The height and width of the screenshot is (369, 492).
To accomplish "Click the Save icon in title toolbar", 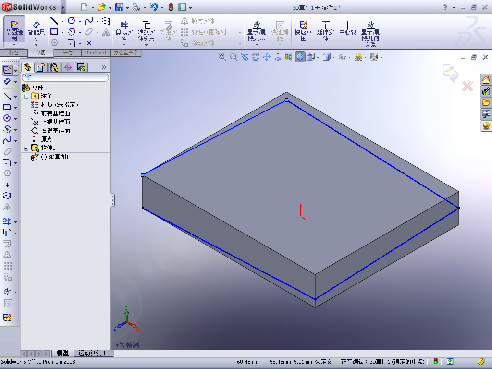I will click(119, 7).
